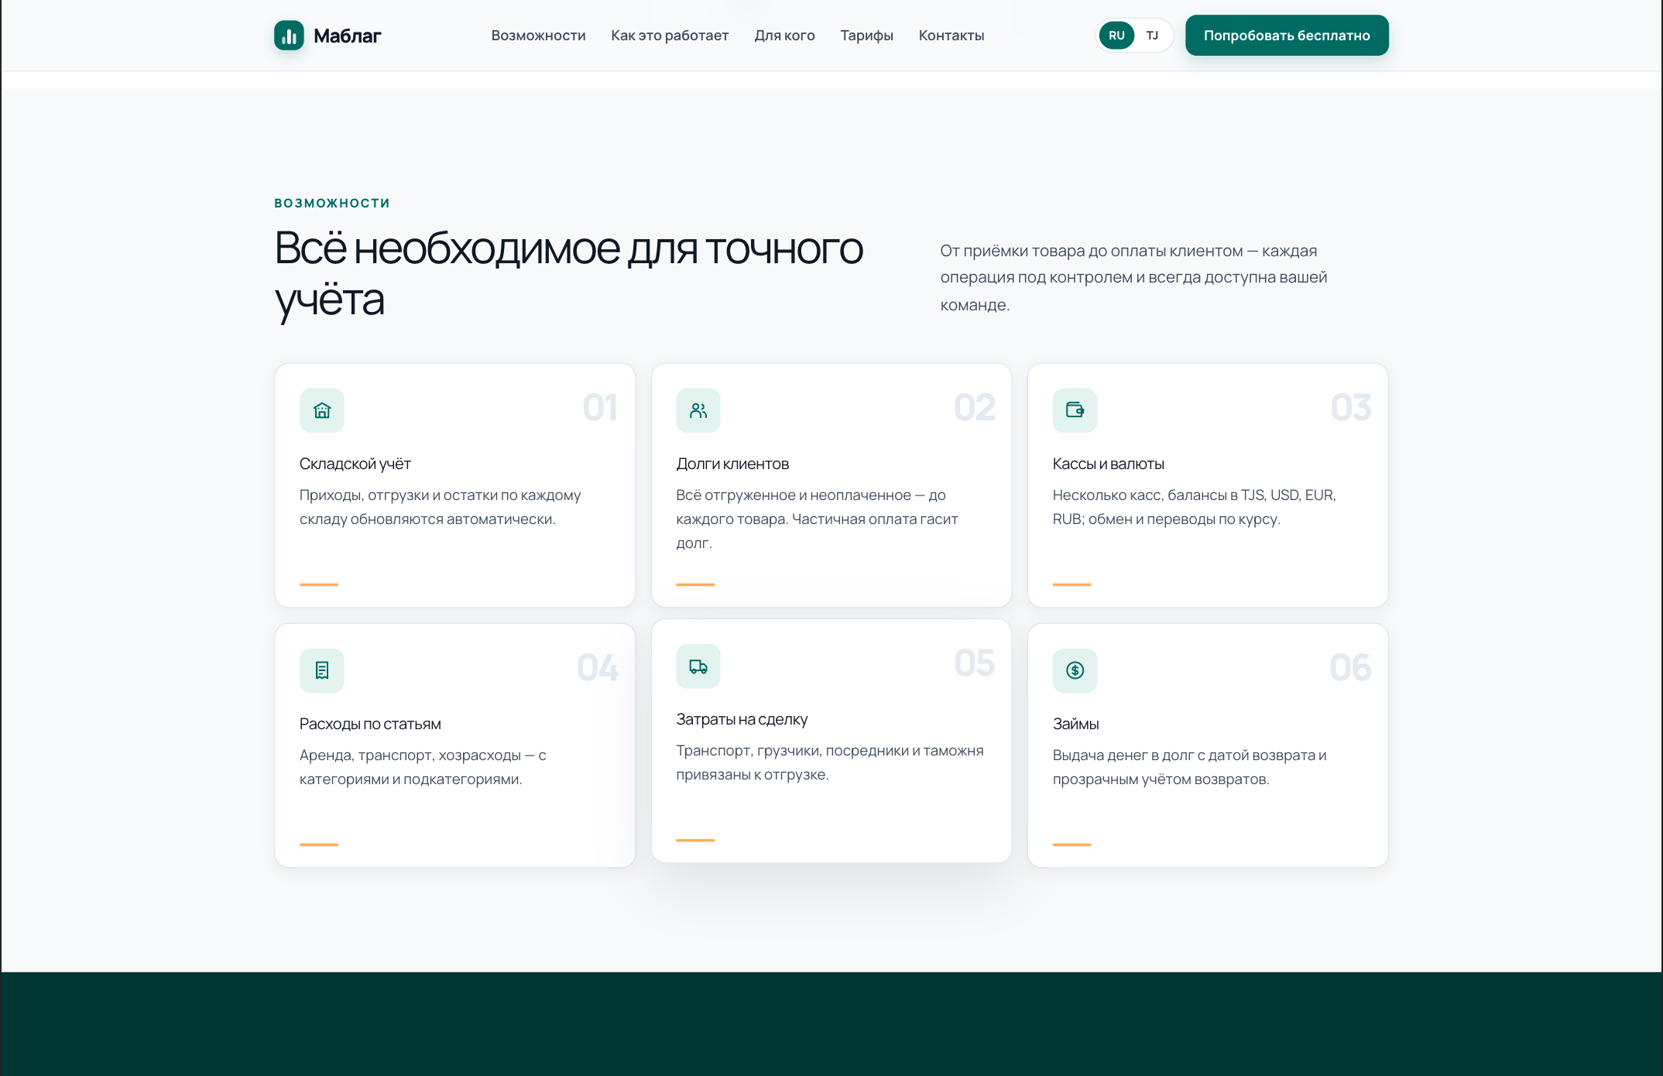Click description Аренда, транспорт, хозрасходы
Screen dimensions: 1663x1076
click(x=423, y=767)
